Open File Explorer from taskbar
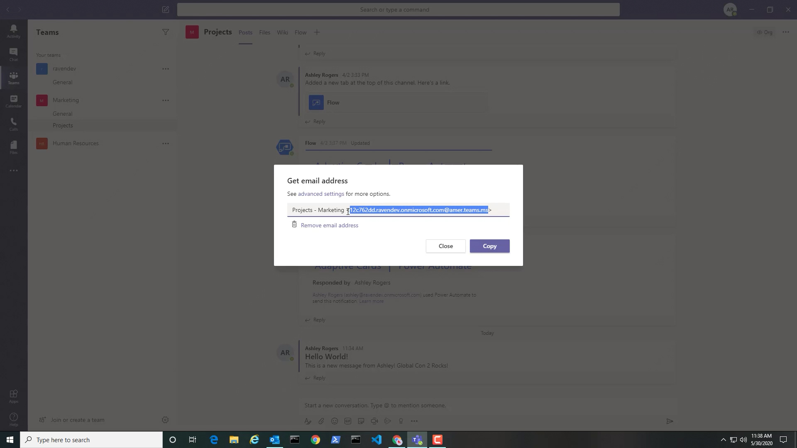Screen dimensions: 797x448 tap(234, 440)
